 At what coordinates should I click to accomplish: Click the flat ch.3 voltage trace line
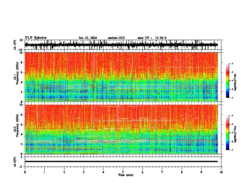pyautogui.click(x=121, y=161)
